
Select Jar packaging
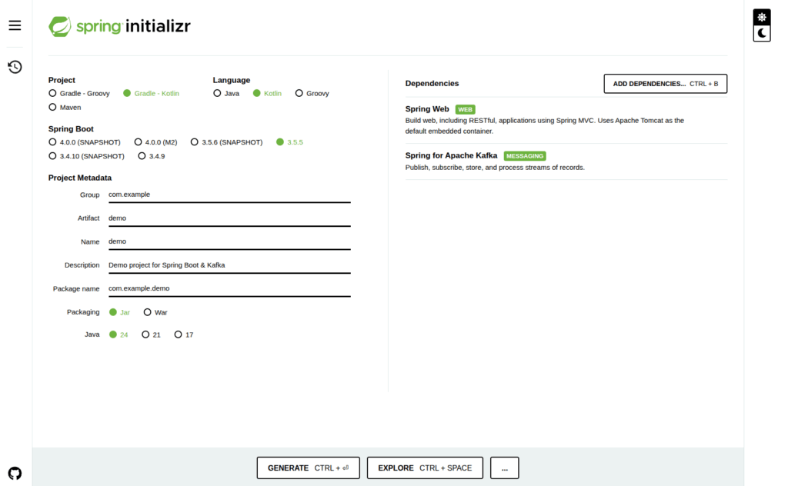coord(119,312)
